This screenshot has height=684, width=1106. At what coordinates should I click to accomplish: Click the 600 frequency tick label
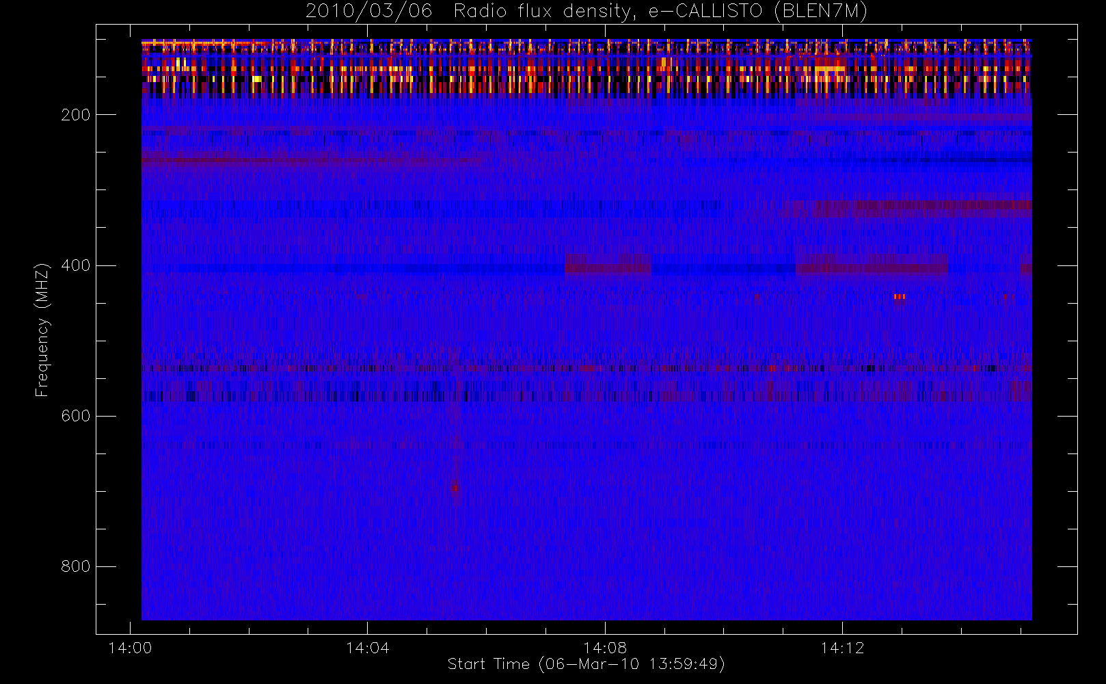pos(75,416)
